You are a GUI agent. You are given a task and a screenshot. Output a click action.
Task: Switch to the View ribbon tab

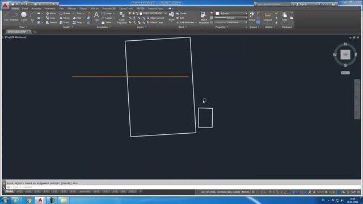point(61,8)
